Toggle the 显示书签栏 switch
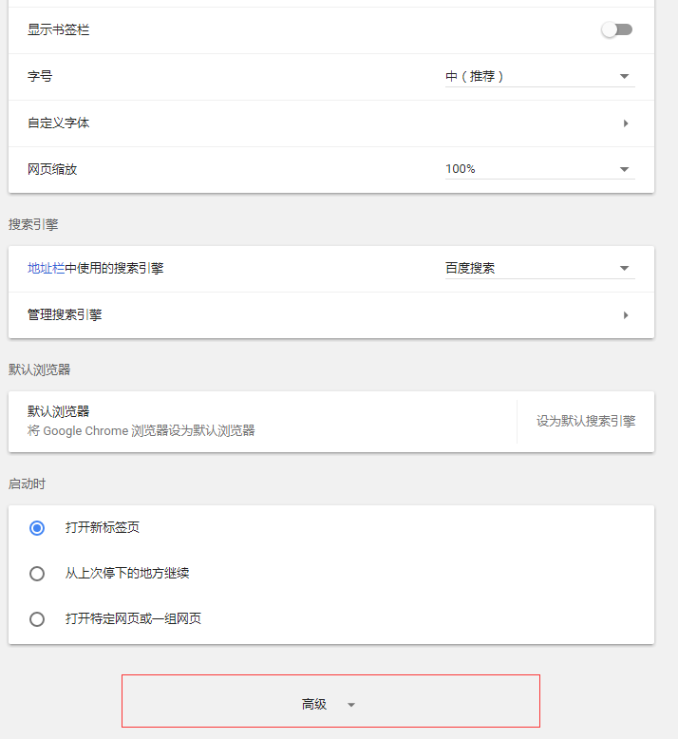This screenshot has width=678, height=739. [x=616, y=29]
